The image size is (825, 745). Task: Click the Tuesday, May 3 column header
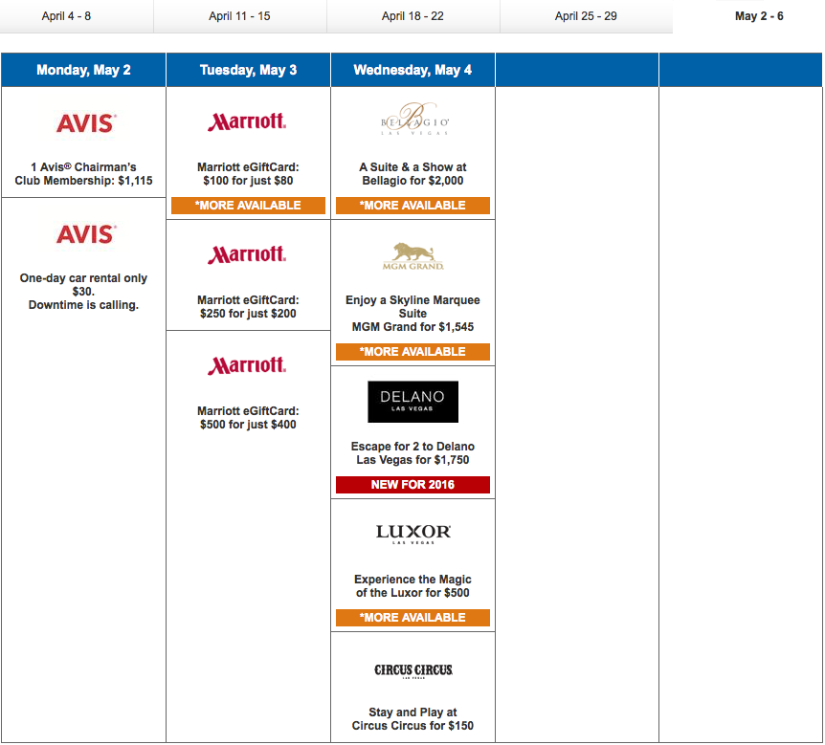(x=248, y=70)
